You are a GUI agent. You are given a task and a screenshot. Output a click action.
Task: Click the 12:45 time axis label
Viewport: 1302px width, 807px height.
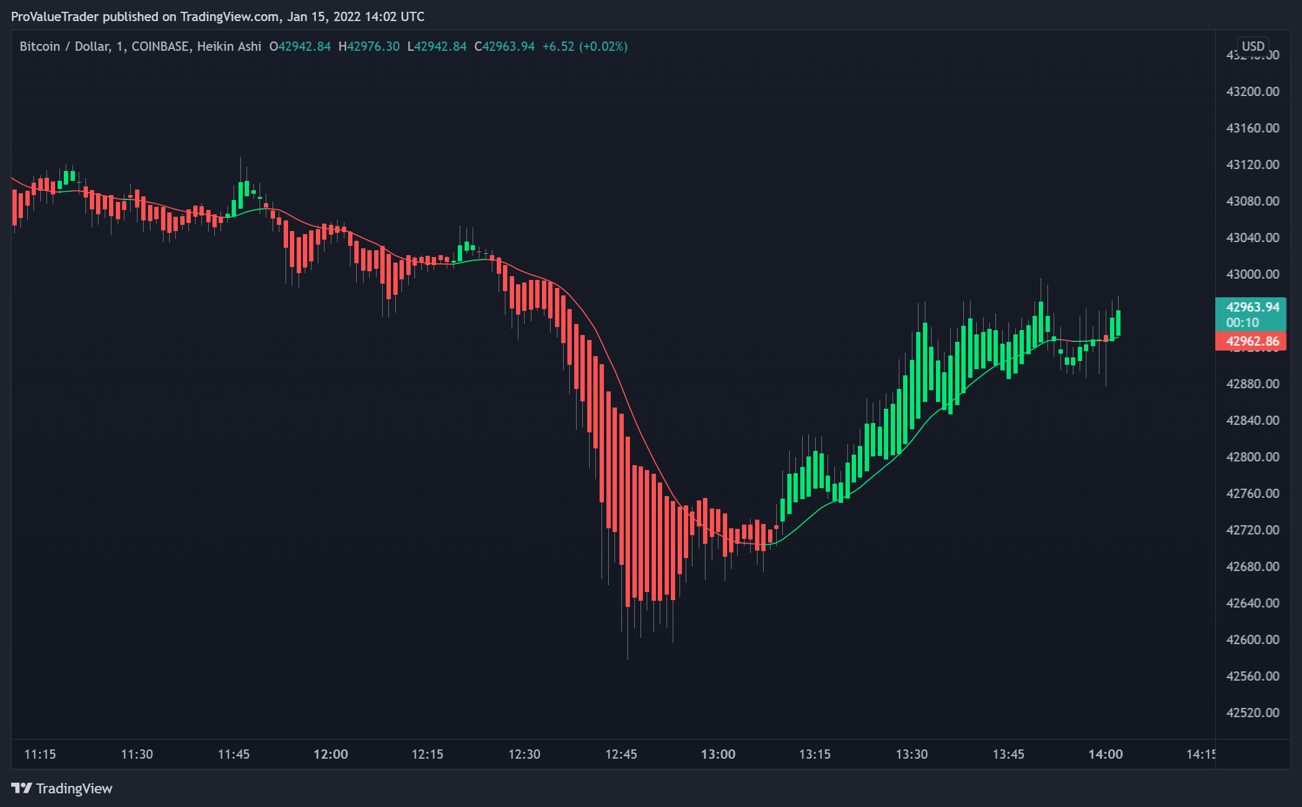621,754
